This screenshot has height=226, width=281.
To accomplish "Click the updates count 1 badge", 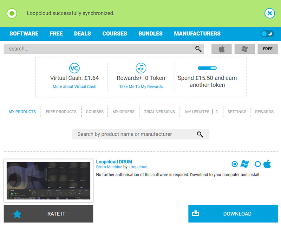I will coord(217,112).
